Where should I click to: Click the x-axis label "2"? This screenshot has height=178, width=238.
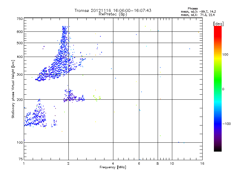click(x=68, y=163)
